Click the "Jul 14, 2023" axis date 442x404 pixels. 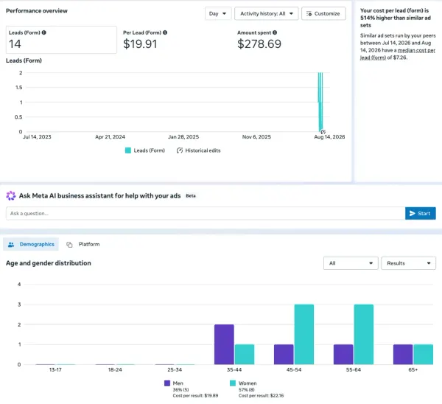click(37, 137)
